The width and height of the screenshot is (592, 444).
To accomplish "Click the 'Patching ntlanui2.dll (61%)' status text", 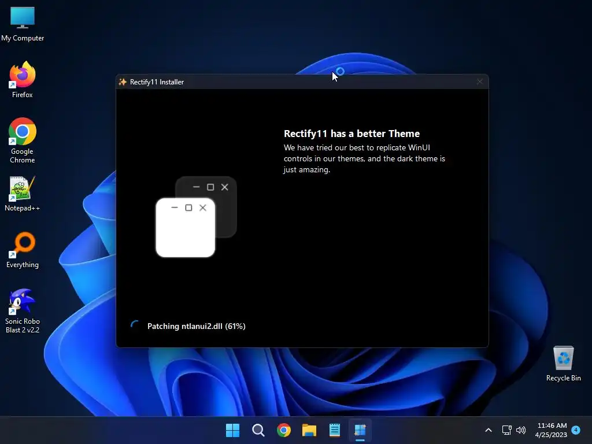I will 197,326.
